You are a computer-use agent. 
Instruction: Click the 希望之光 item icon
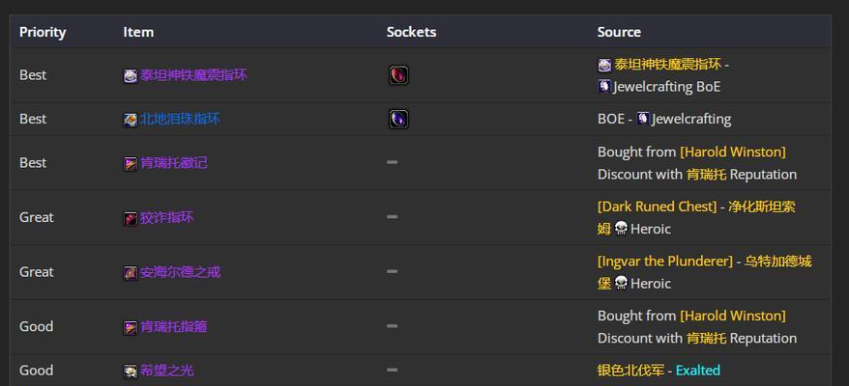pos(131,372)
